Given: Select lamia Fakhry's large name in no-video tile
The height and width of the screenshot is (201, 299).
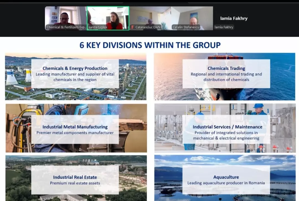Looking at the screenshot, I should tap(234, 19).
